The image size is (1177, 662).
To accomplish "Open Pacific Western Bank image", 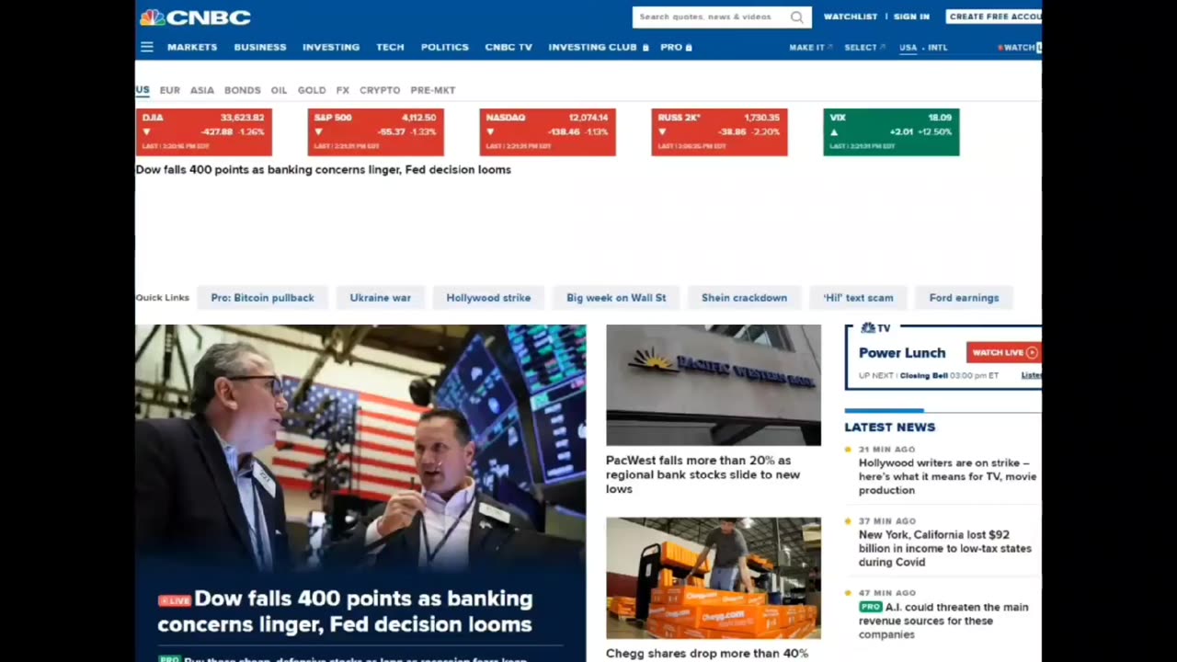I will (x=714, y=385).
